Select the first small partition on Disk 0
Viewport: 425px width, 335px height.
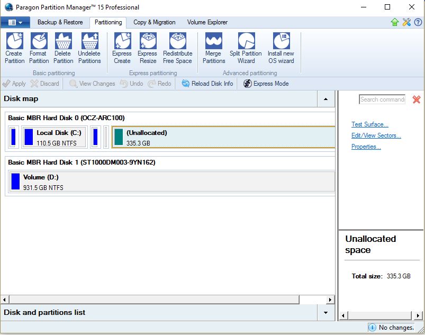[x=13, y=137]
